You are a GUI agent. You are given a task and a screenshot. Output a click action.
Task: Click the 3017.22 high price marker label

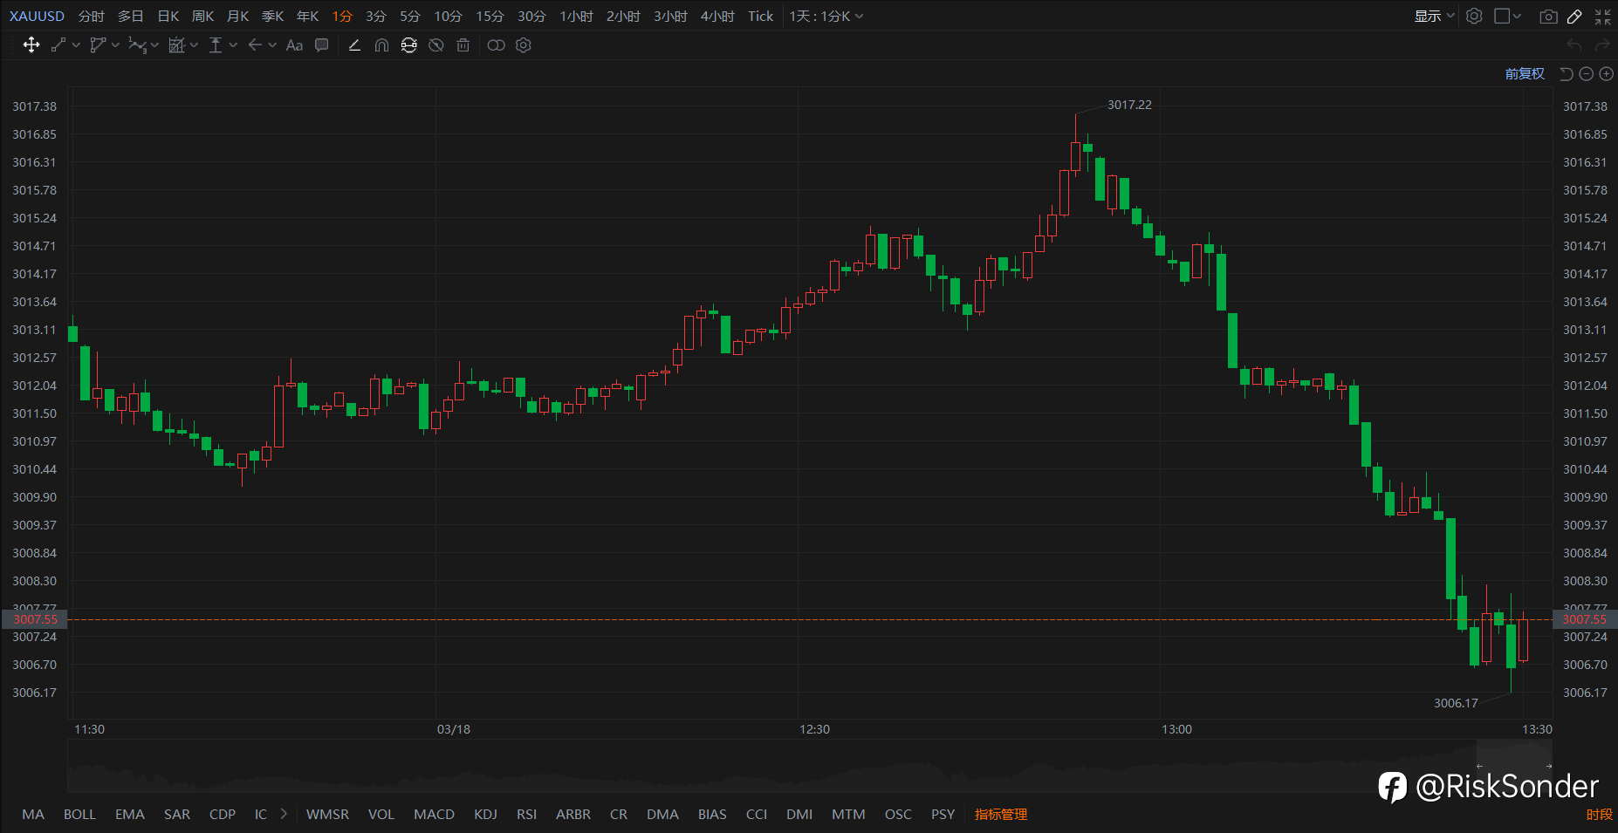tap(1129, 105)
